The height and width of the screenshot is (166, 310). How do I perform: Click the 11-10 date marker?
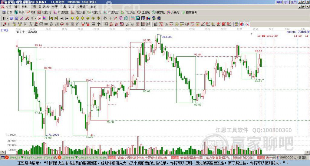[298, 36]
